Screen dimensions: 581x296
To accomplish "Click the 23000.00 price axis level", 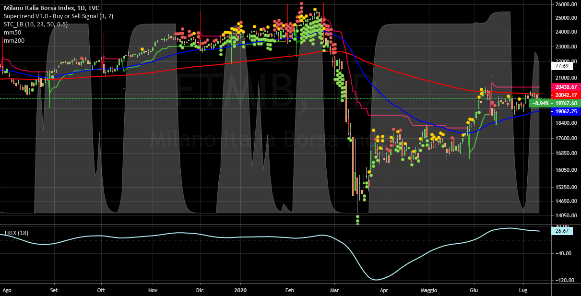I will (565, 47).
